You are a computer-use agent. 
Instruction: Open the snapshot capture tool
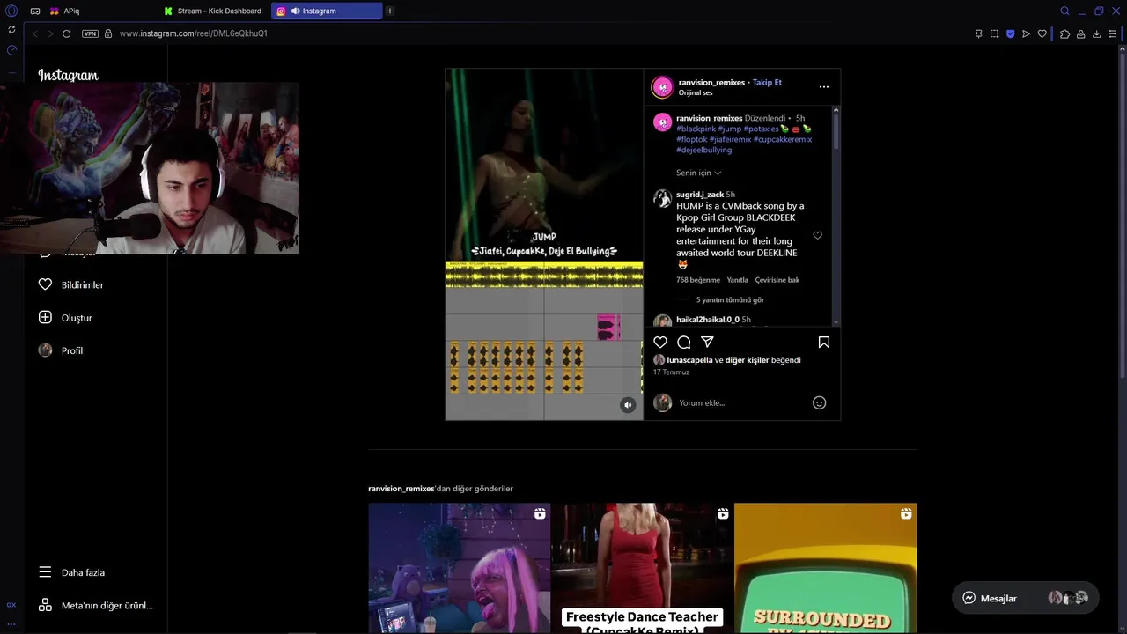tap(994, 33)
